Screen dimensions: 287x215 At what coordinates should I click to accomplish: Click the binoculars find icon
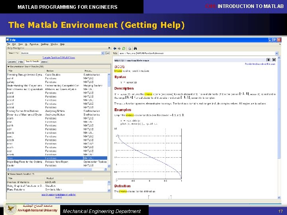point(136,49)
